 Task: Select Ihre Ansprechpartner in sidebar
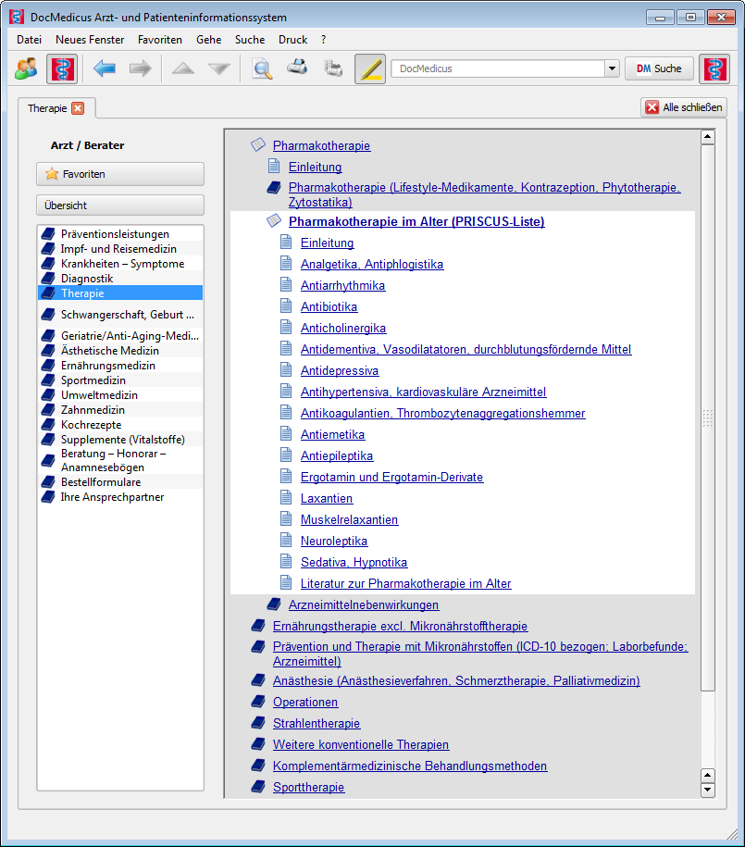pos(120,497)
